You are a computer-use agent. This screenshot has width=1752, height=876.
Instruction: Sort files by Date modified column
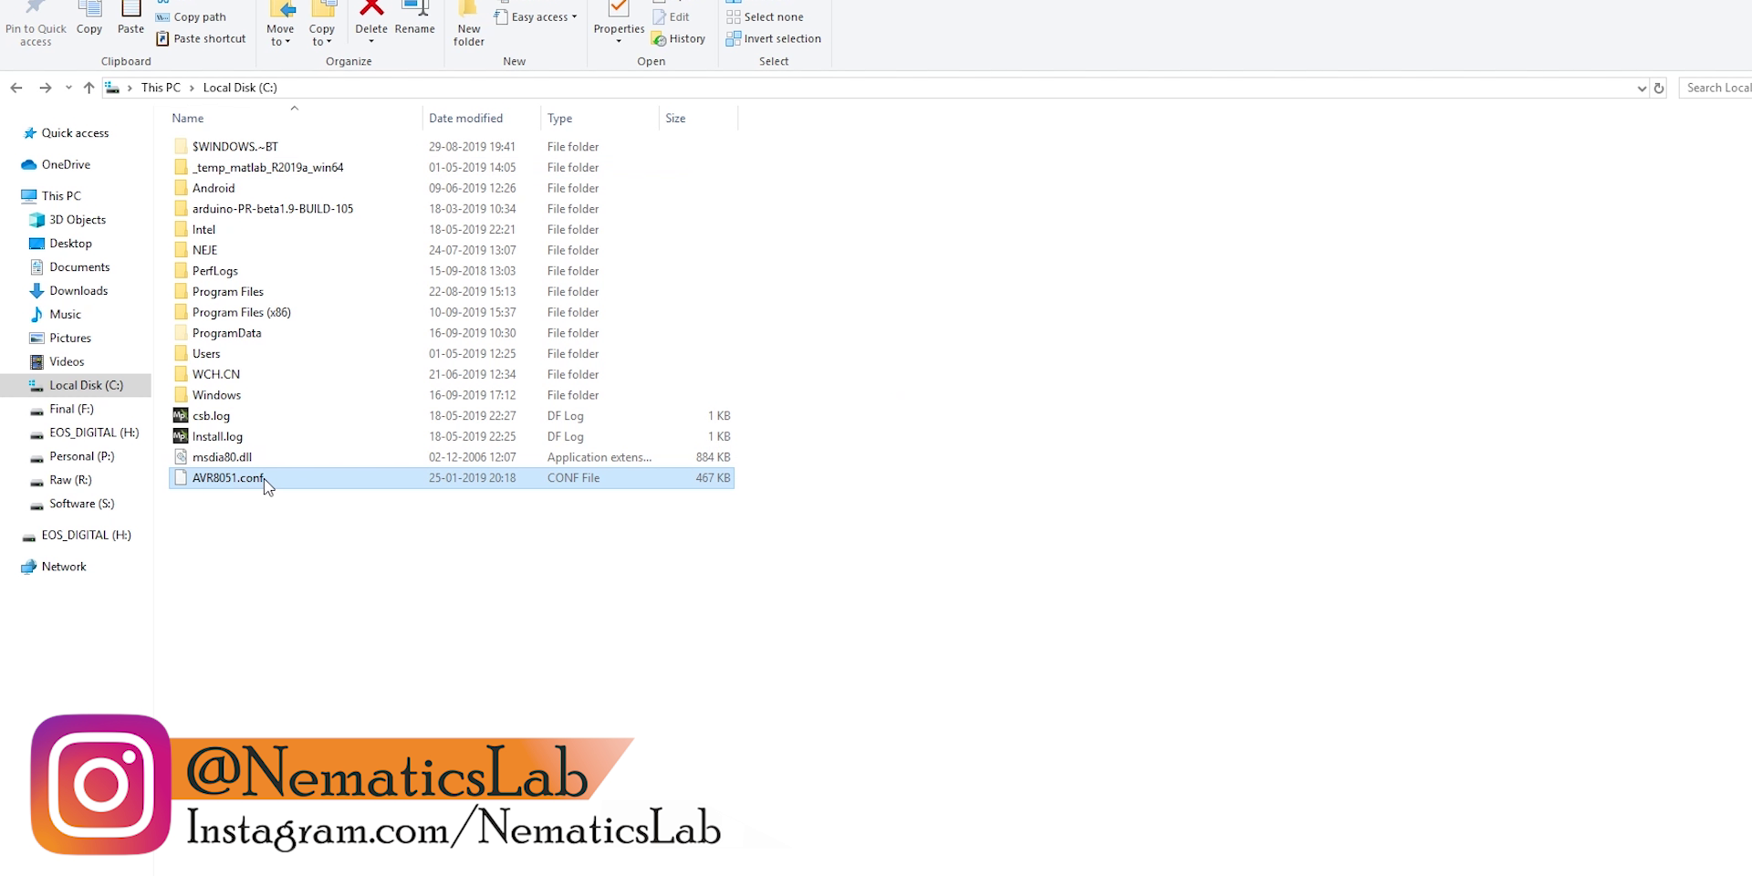466,118
